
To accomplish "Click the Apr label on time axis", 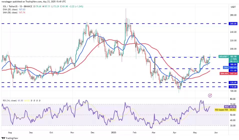I will [x=174, y=132].
